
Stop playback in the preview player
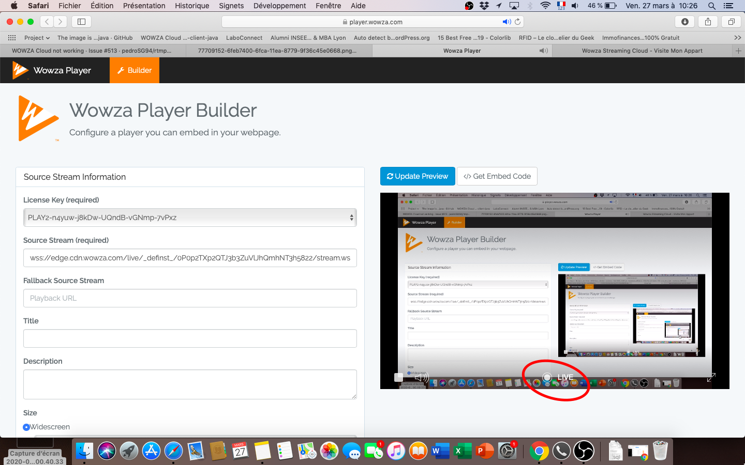pos(398,378)
